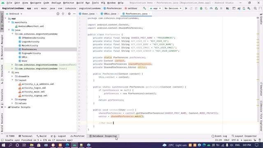The image size is (263, 148).
Task: Open the VCS menu
Action: [103, 3]
